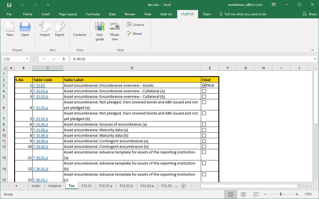319x199 pixels.
Task: Open the User guide
Action: pos(100,31)
